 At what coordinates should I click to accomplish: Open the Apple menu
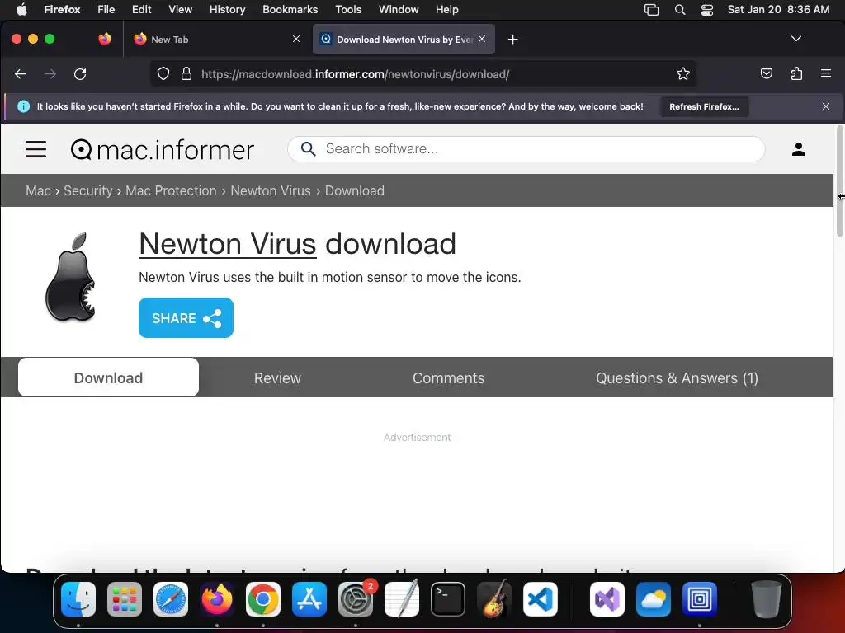point(21,10)
